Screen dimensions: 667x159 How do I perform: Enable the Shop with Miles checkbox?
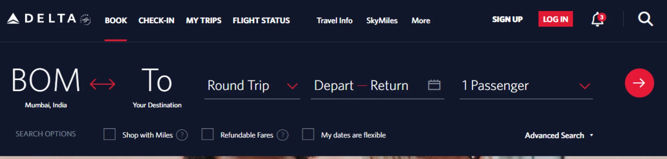coord(109,134)
